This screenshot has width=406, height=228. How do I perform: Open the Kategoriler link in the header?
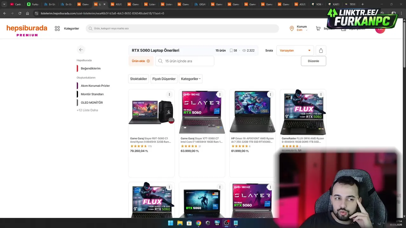[71, 28]
